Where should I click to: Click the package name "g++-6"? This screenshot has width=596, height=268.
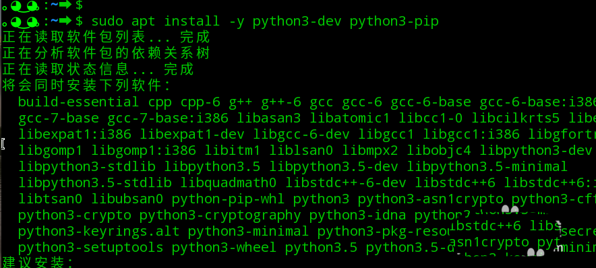(x=281, y=102)
